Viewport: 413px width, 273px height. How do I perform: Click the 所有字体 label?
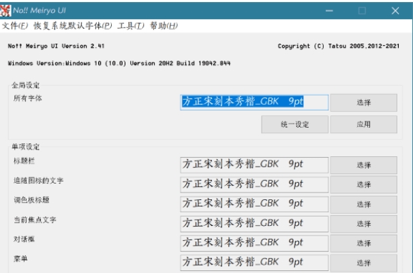click(28, 98)
